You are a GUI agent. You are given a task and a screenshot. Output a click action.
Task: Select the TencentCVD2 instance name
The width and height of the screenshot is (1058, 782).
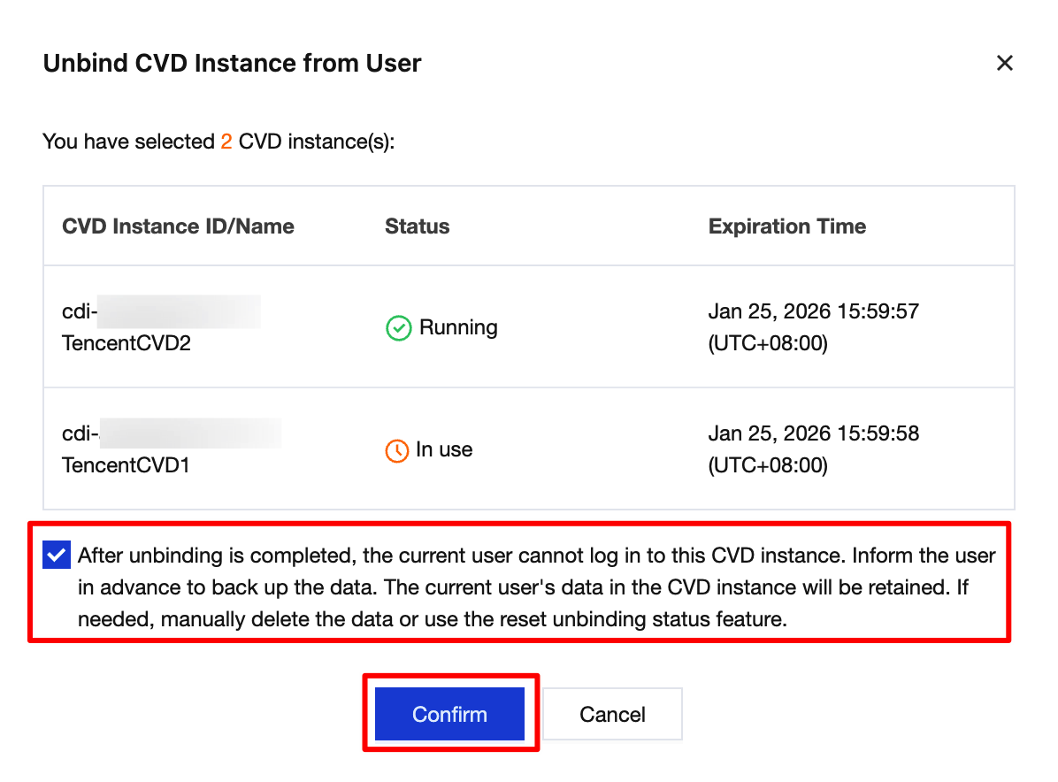click(x=126, y=342)
